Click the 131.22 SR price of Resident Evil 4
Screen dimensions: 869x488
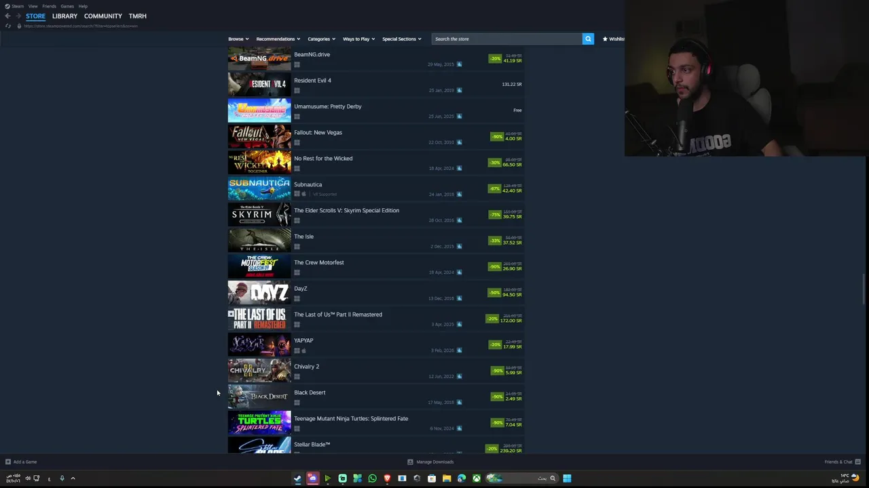pyautogui.click(x=512, y=84)
